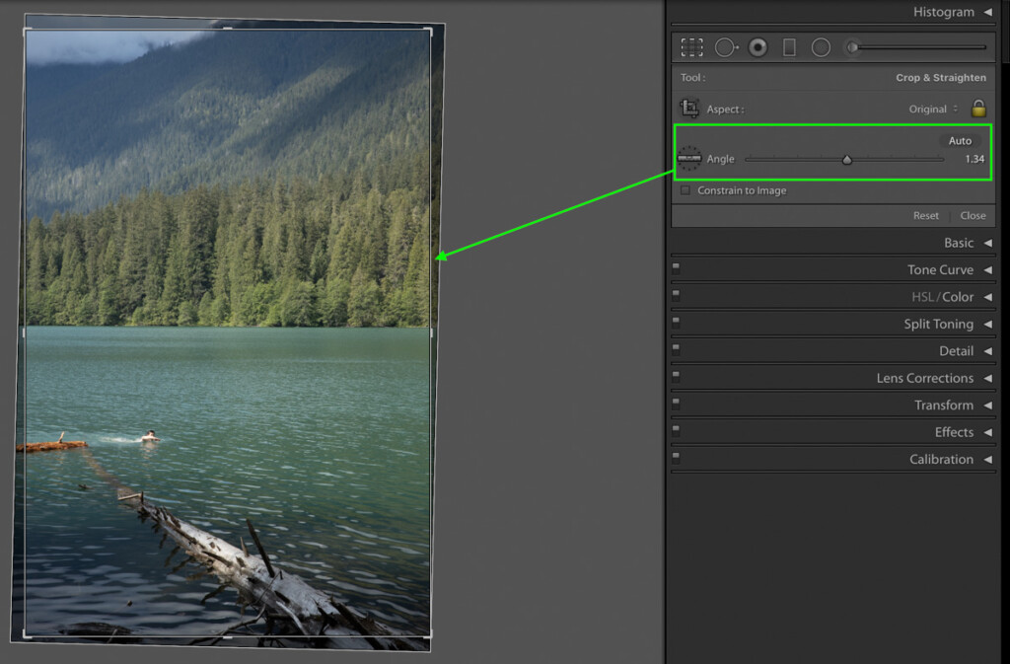Toggle the Tone Curve panel switch
The image size is (1010, 664).
(677, 268)
